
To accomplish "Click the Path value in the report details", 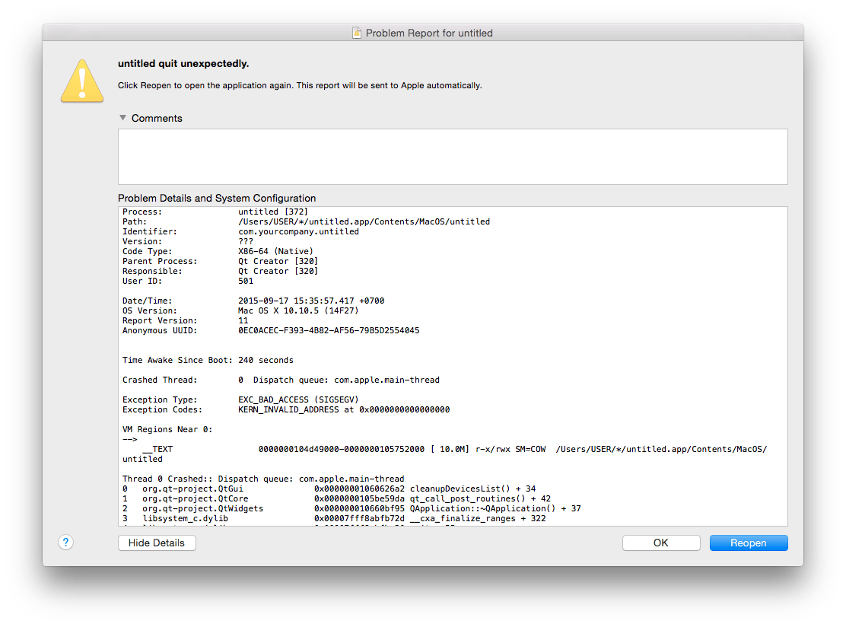I will pyautogui.click(x=364, y=221).
